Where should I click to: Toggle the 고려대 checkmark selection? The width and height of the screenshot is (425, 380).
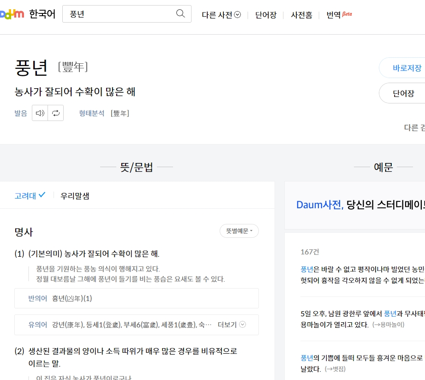[42, 194]
